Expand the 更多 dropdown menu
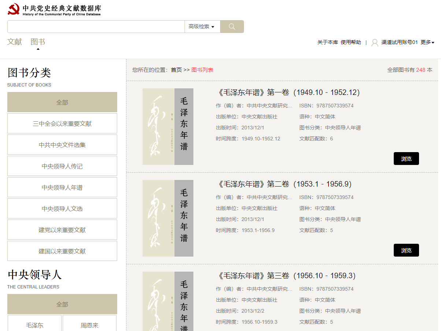The width and height of the screenshot is (441, 331). pyautogui.click(x=427, y=43)
